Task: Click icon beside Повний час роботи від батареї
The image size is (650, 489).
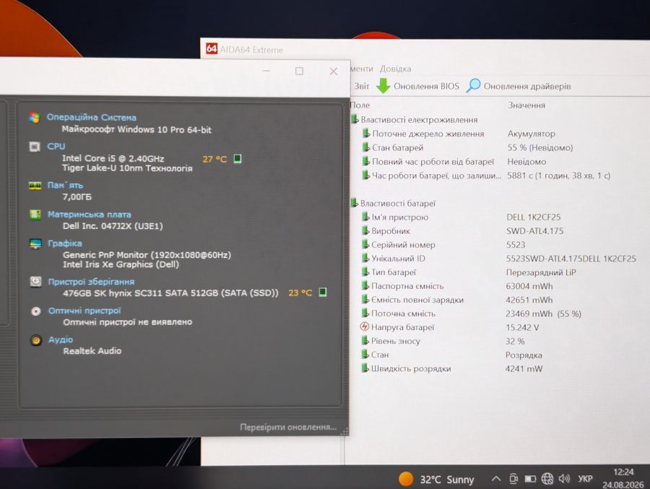Action: (366, 161)
